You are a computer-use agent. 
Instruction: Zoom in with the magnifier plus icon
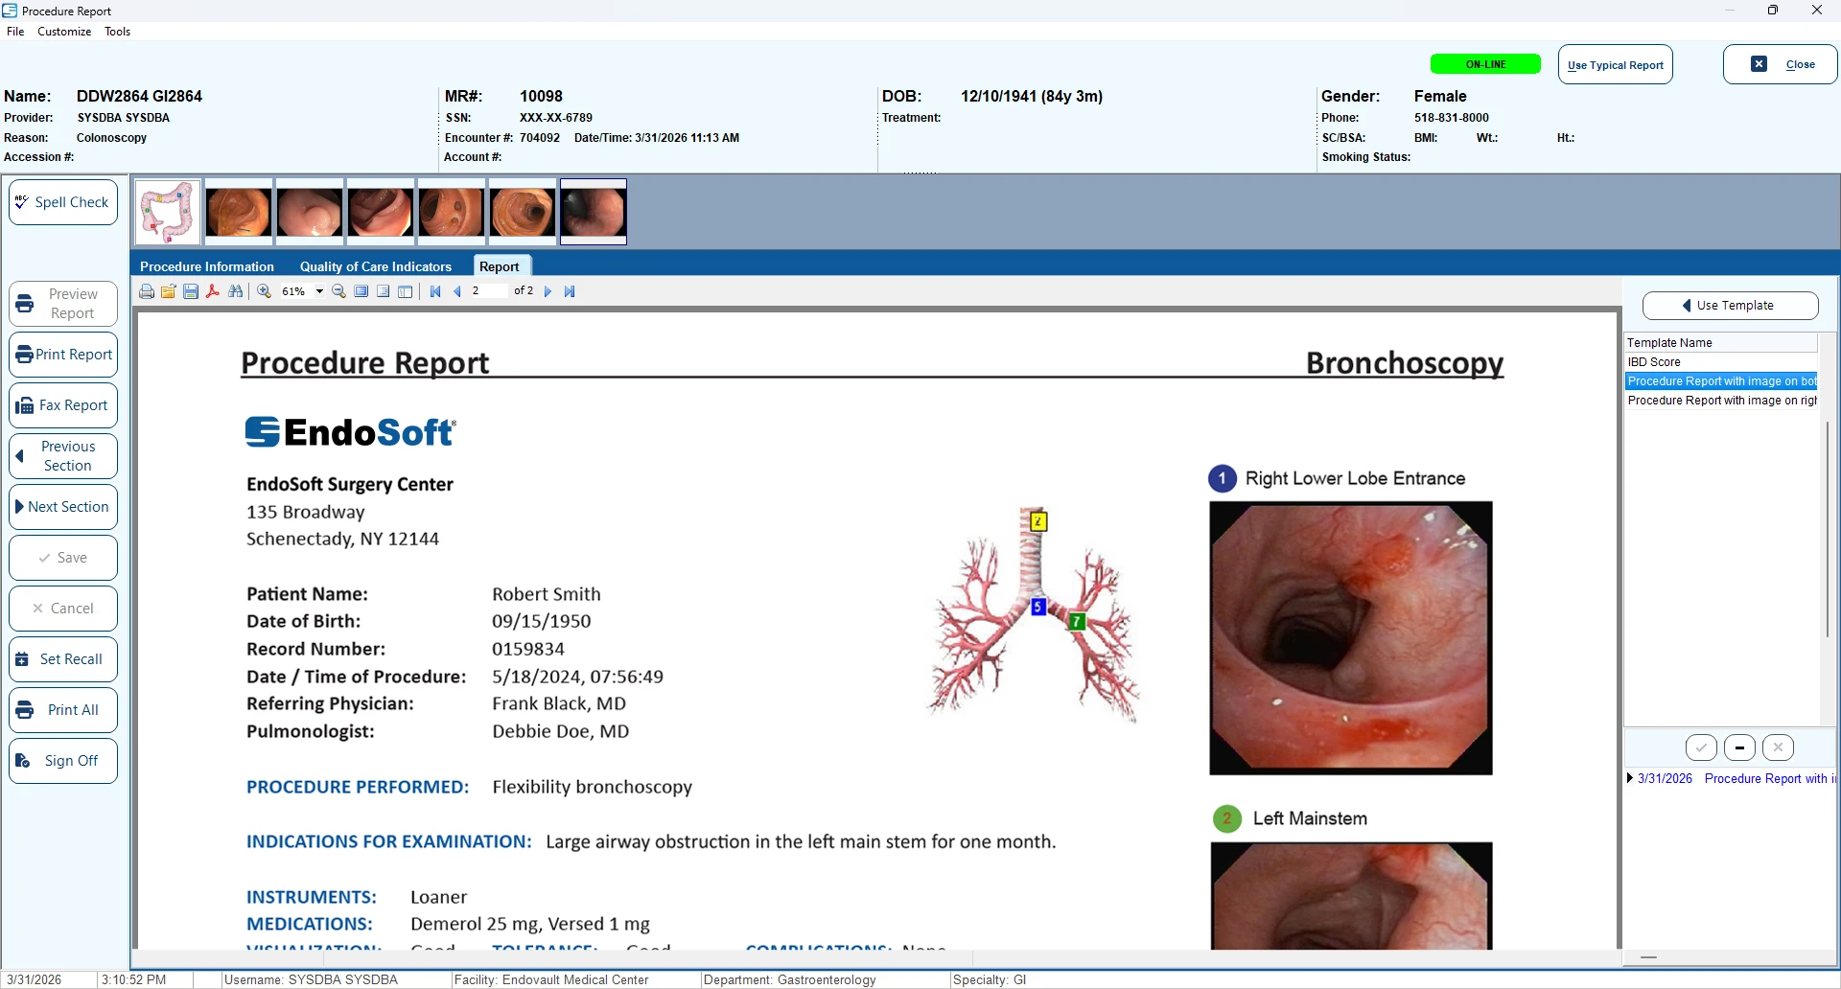tap(265, 291)
